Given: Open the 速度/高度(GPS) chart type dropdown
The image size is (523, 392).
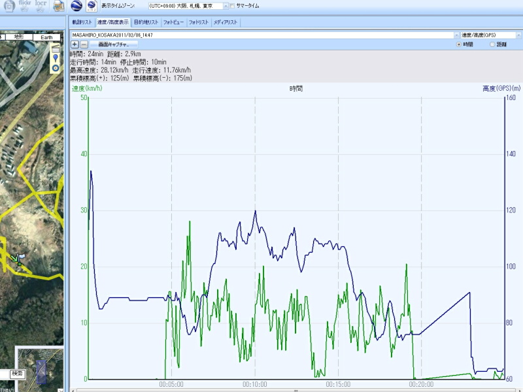Looking at the screenshot, I should [518, 35].
